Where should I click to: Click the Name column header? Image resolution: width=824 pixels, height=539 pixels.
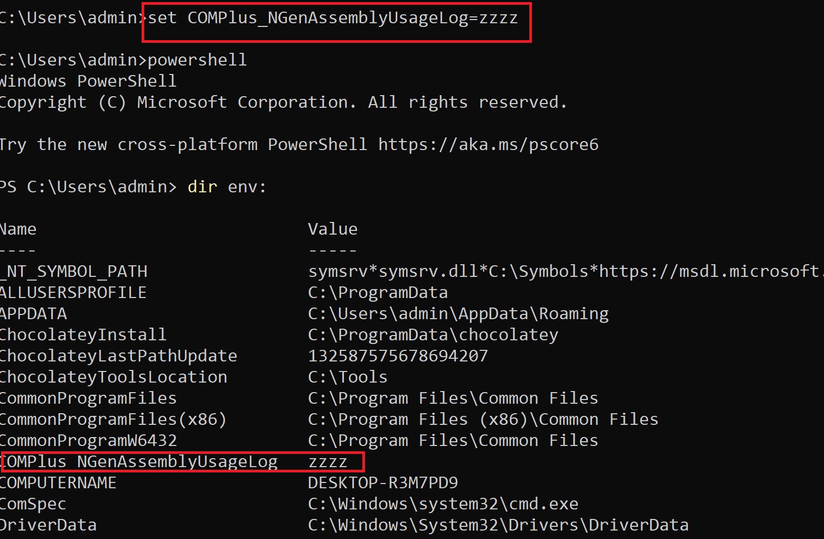click(18, 228)
